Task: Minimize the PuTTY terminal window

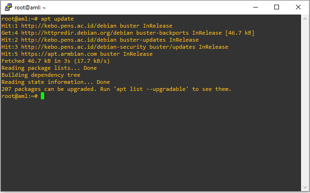Action: pos(256,7)
